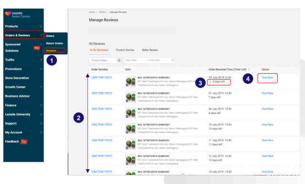Click the warning icon beside 3 days left
The height and width of the screenshot is (184, 305).
point(210,82)
